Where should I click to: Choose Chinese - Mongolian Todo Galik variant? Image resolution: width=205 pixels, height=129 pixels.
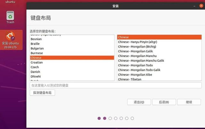point(159,70)
